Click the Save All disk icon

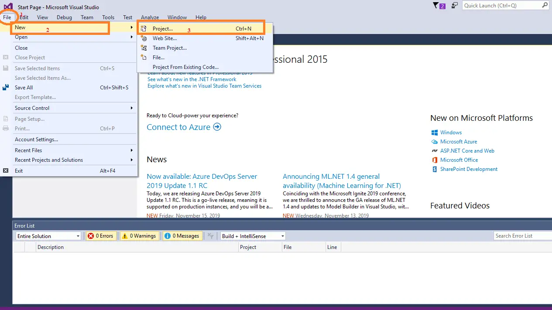(6, 88)
